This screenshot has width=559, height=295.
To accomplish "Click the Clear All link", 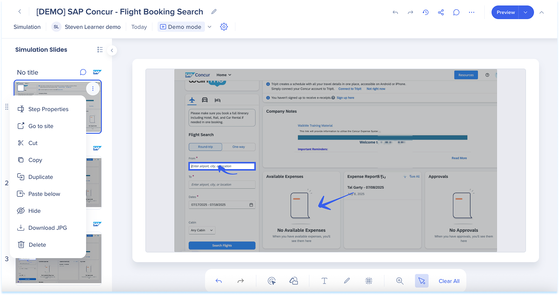I will pos(449,281).
